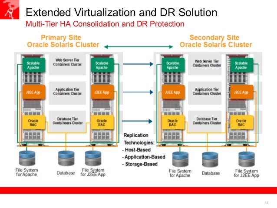
Task: Select the J2EE App box on Secondary Site's left rack
Action: pos(173,92)
